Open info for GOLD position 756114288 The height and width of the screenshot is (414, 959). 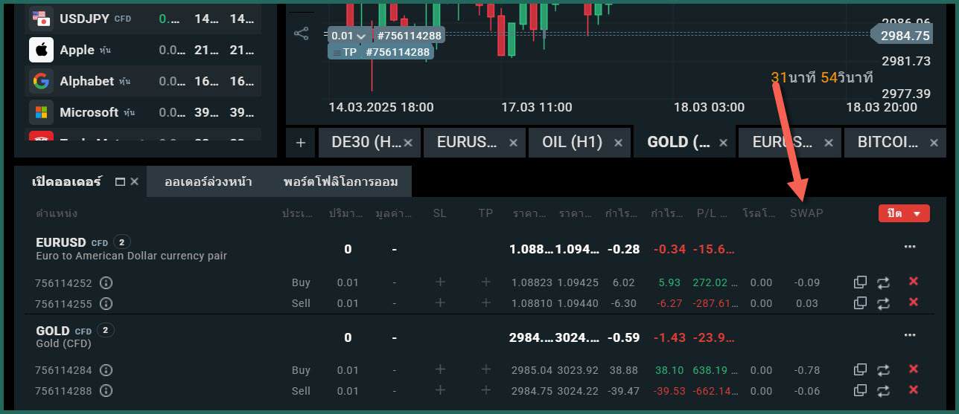point(106,390)
